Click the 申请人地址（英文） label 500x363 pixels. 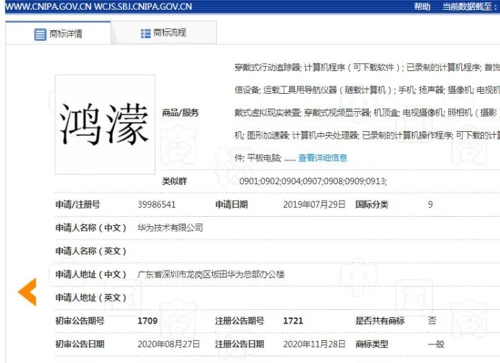(91, 297)
